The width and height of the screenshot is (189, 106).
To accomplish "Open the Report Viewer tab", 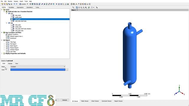I will (118, 101).
